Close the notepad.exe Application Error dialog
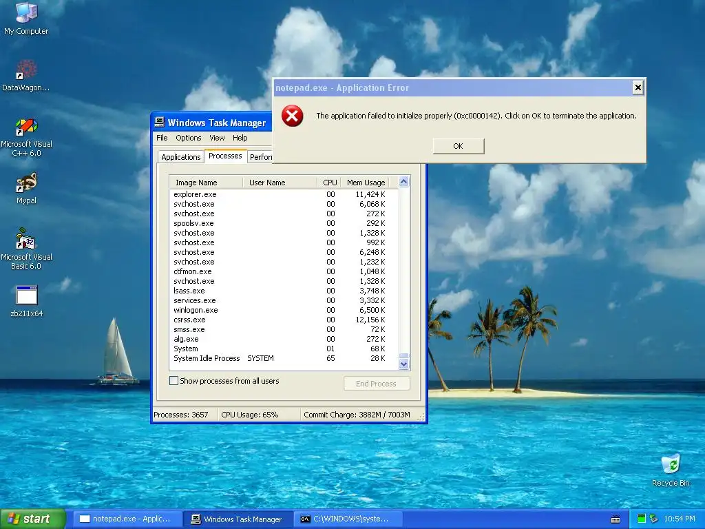The width and height of the screenshot is (705, 529). (638, 87)
